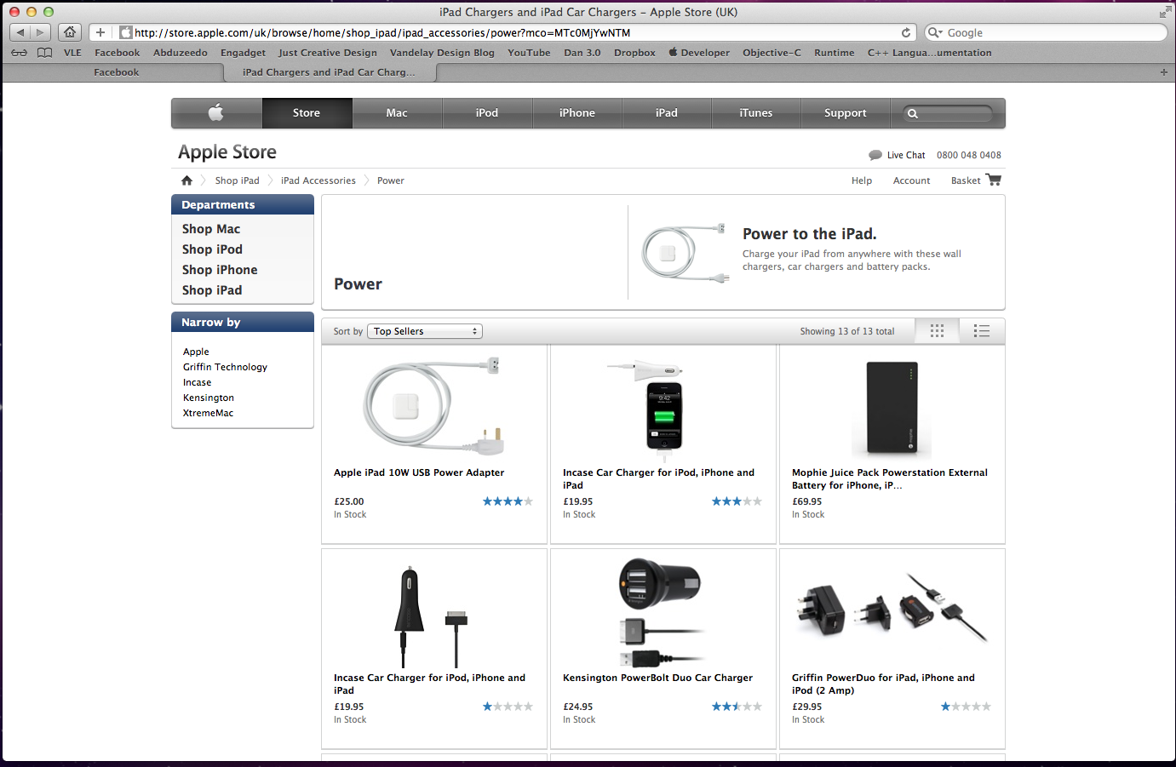The height and width of the screenshot is (767, 1176).
Task: Click the Apple site search magnifier
Action: point(913,113)
